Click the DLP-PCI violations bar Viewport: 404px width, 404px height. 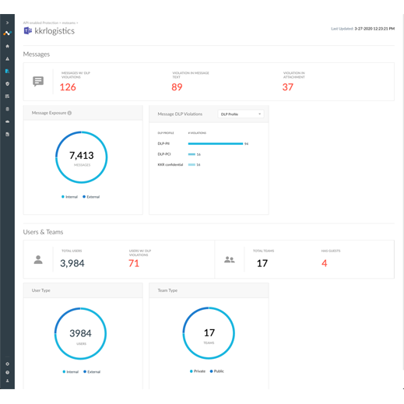191,154
